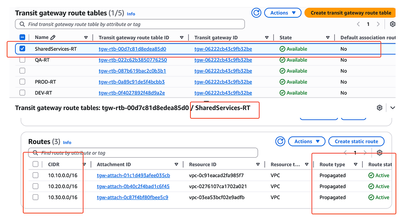Image resolution: width=403 pixels, height=221 pixels.
Task: Refresh the transit gateway route tables list
Action: click(256, 13)
